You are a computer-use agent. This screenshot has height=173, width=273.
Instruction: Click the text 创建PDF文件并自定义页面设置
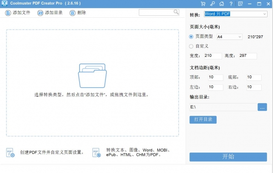click(52, 153)
